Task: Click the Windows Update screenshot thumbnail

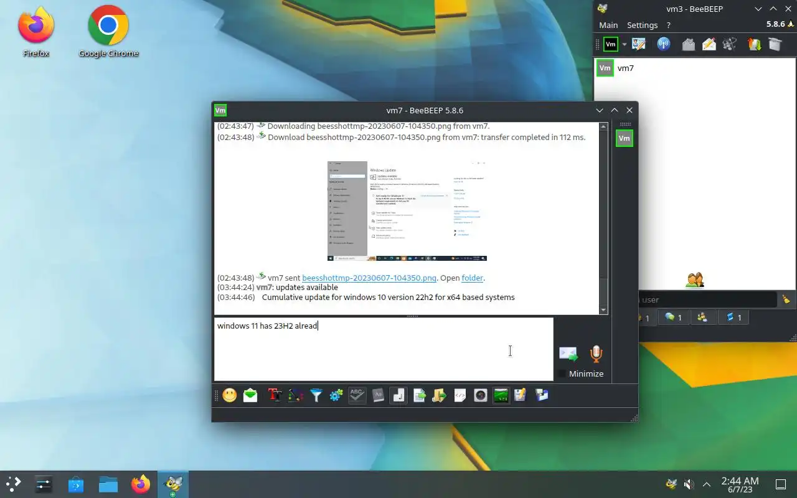Action: [407, 211]
